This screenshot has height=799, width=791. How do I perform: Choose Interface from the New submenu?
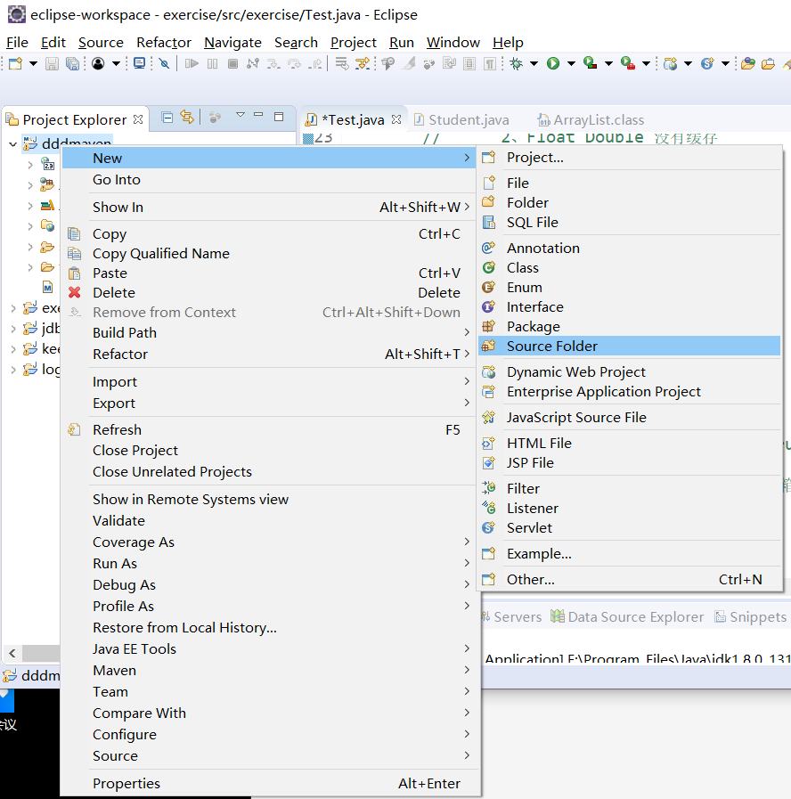click(x=630, y=306)
